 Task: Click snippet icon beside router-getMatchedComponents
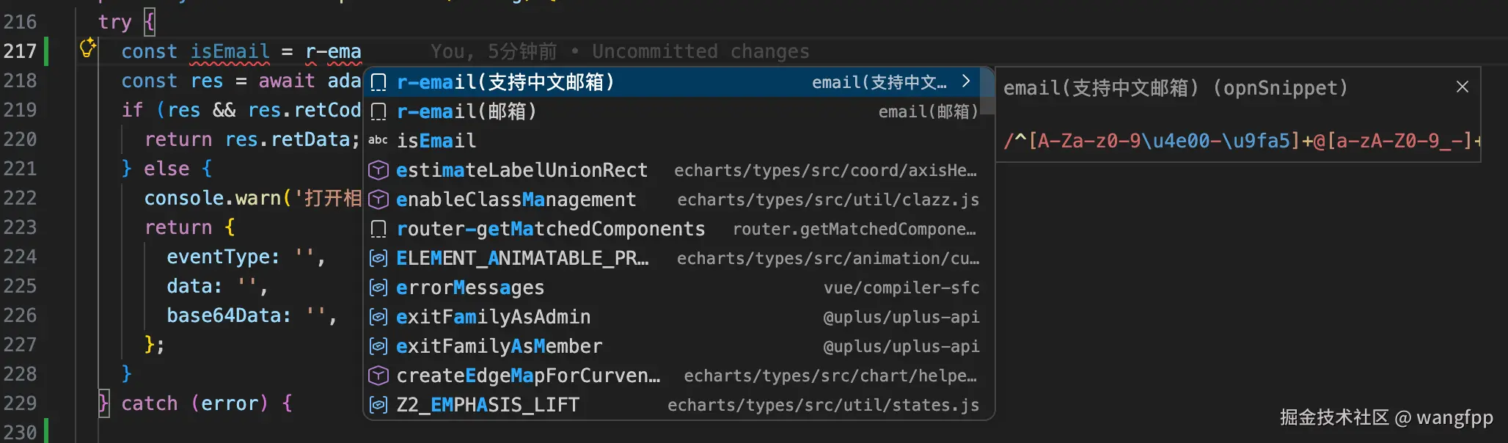point(378,229)
